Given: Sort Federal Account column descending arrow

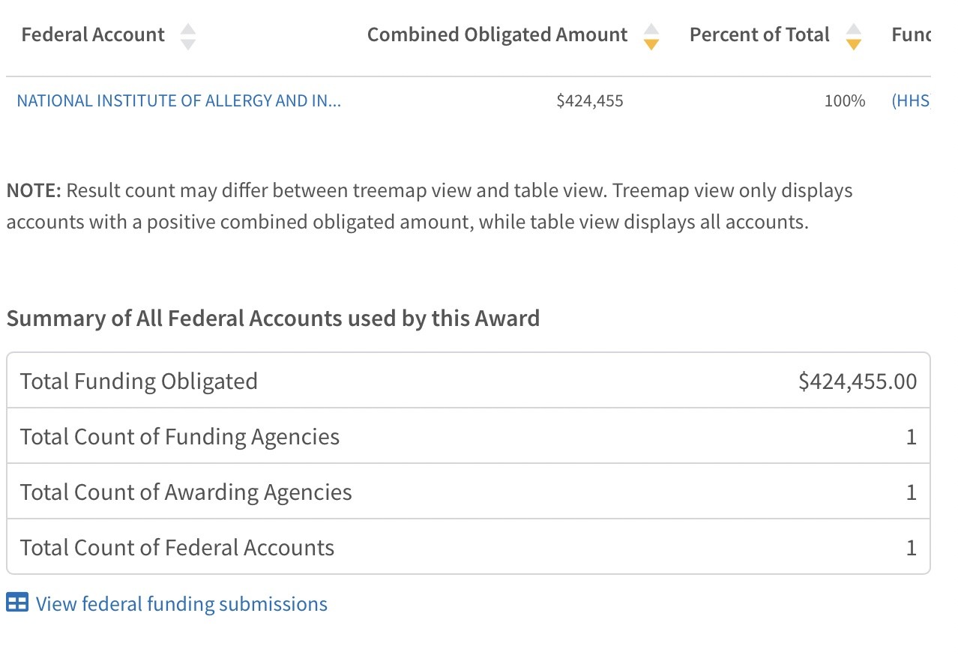Looking at the screenshot, I should pyautogui.click(x=188, y=44).
